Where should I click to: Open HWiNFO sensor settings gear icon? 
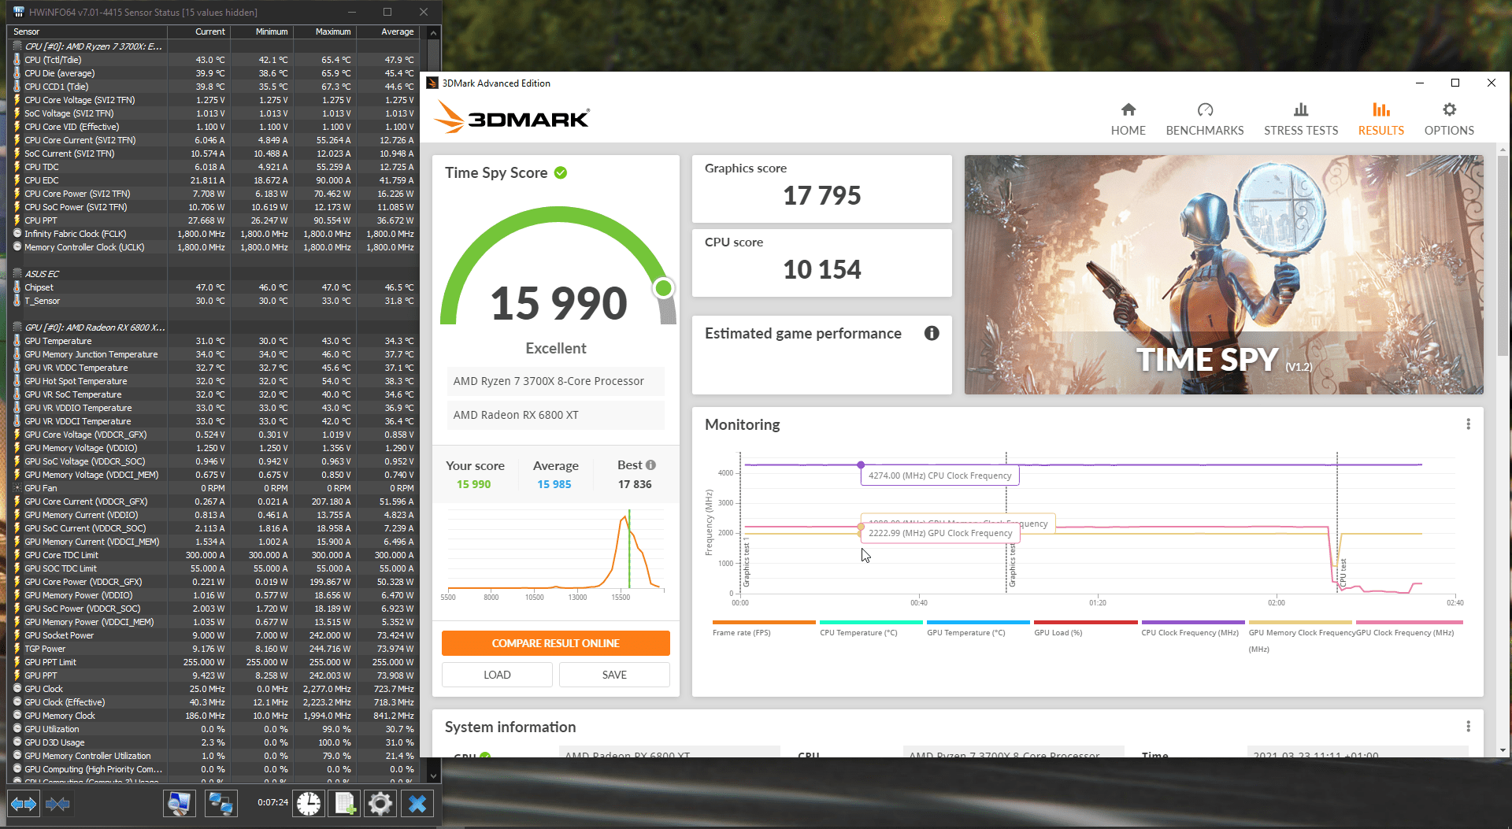[x=380, y=804]
